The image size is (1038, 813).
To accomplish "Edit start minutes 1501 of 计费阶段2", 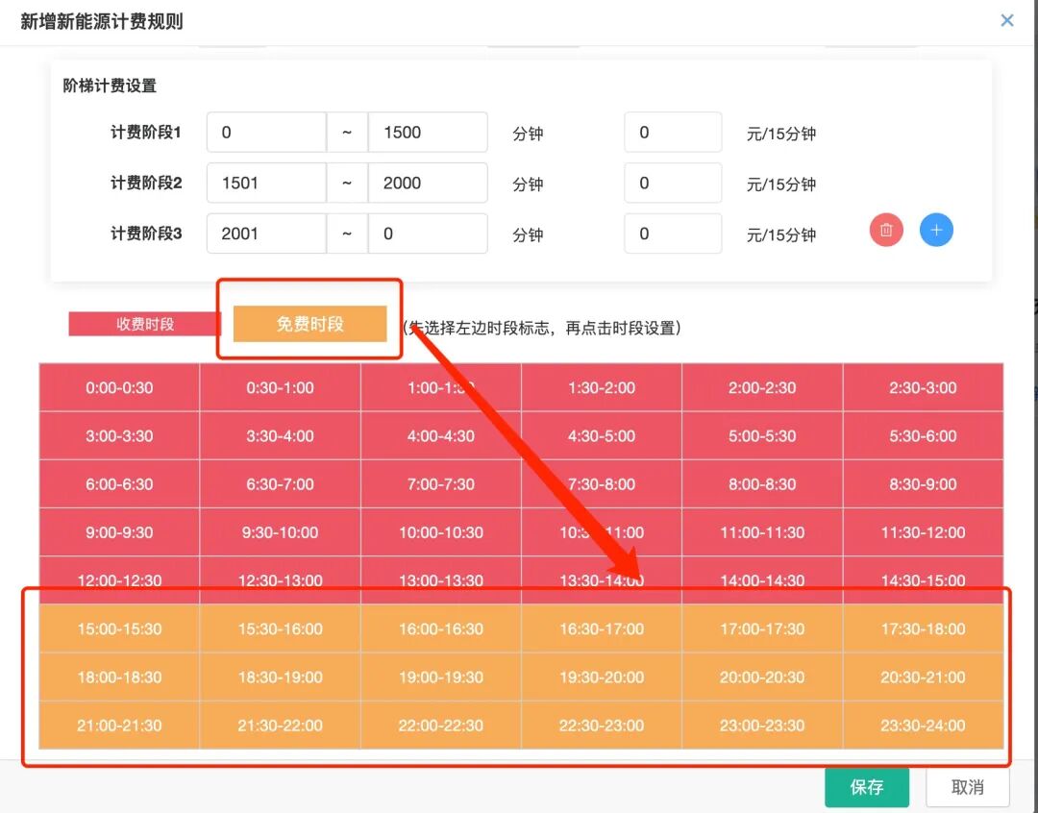I will [266, 183].
